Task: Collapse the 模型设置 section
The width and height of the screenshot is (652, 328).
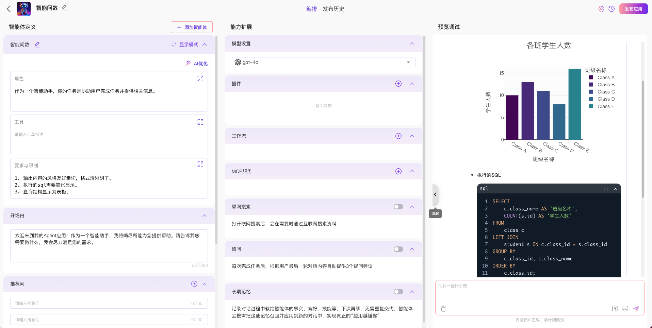Action: (x=412, y=44)
